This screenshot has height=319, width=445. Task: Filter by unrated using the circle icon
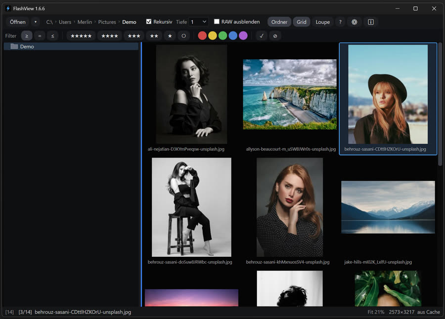(x=183, y=36)
